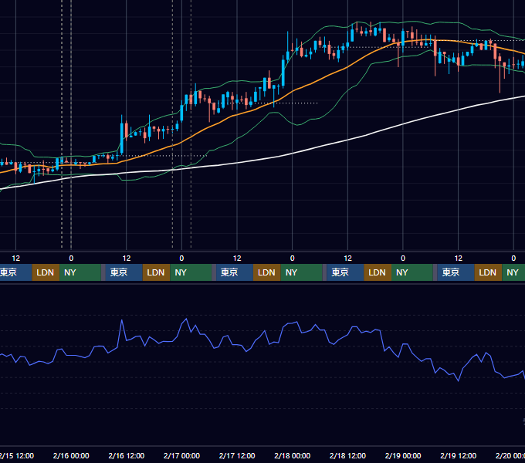Select the NY session block starting 2/17

301,272
